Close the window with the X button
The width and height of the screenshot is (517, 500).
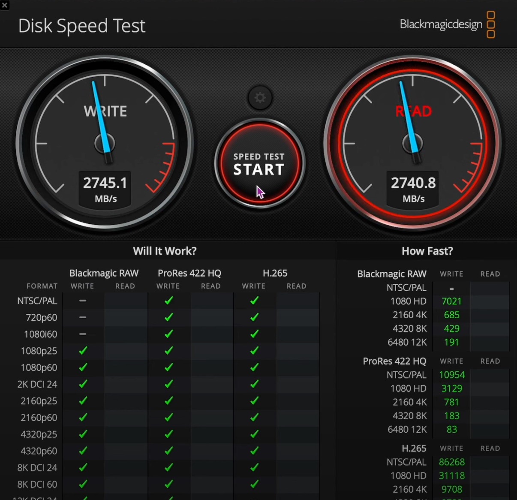(5, 5)
